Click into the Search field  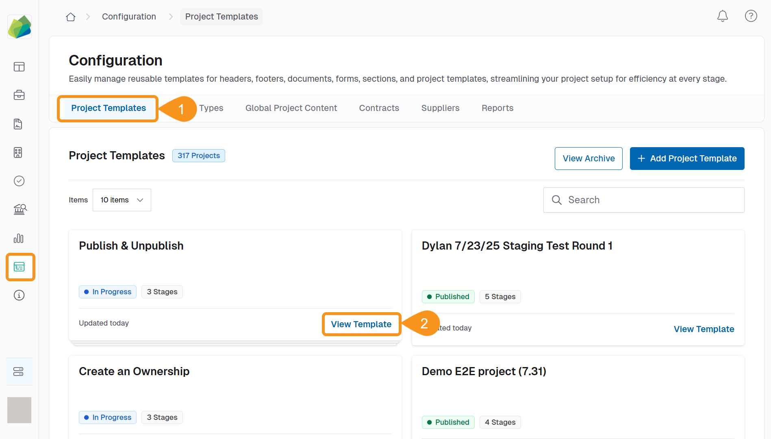click(650, 200)
